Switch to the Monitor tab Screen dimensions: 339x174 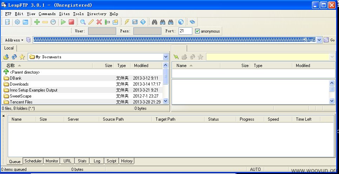click(52, 161)
